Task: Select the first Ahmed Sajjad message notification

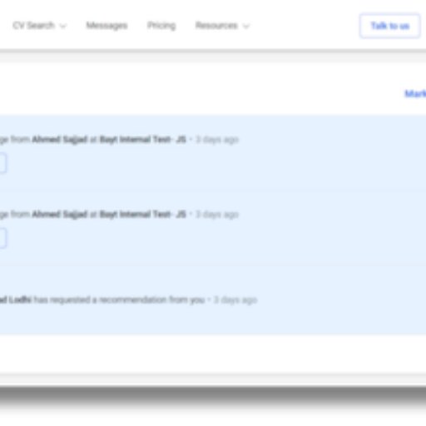Action: 213,153
